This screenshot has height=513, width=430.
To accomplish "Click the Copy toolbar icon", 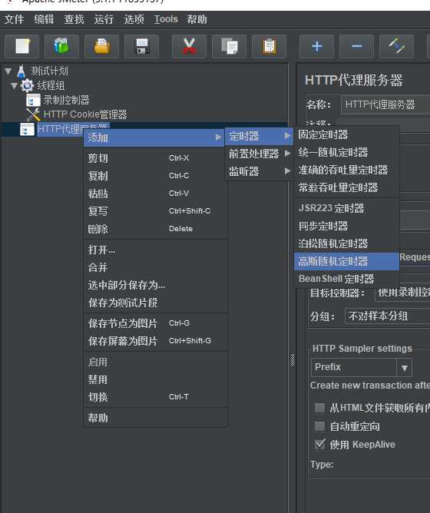I will click(229, 46).
